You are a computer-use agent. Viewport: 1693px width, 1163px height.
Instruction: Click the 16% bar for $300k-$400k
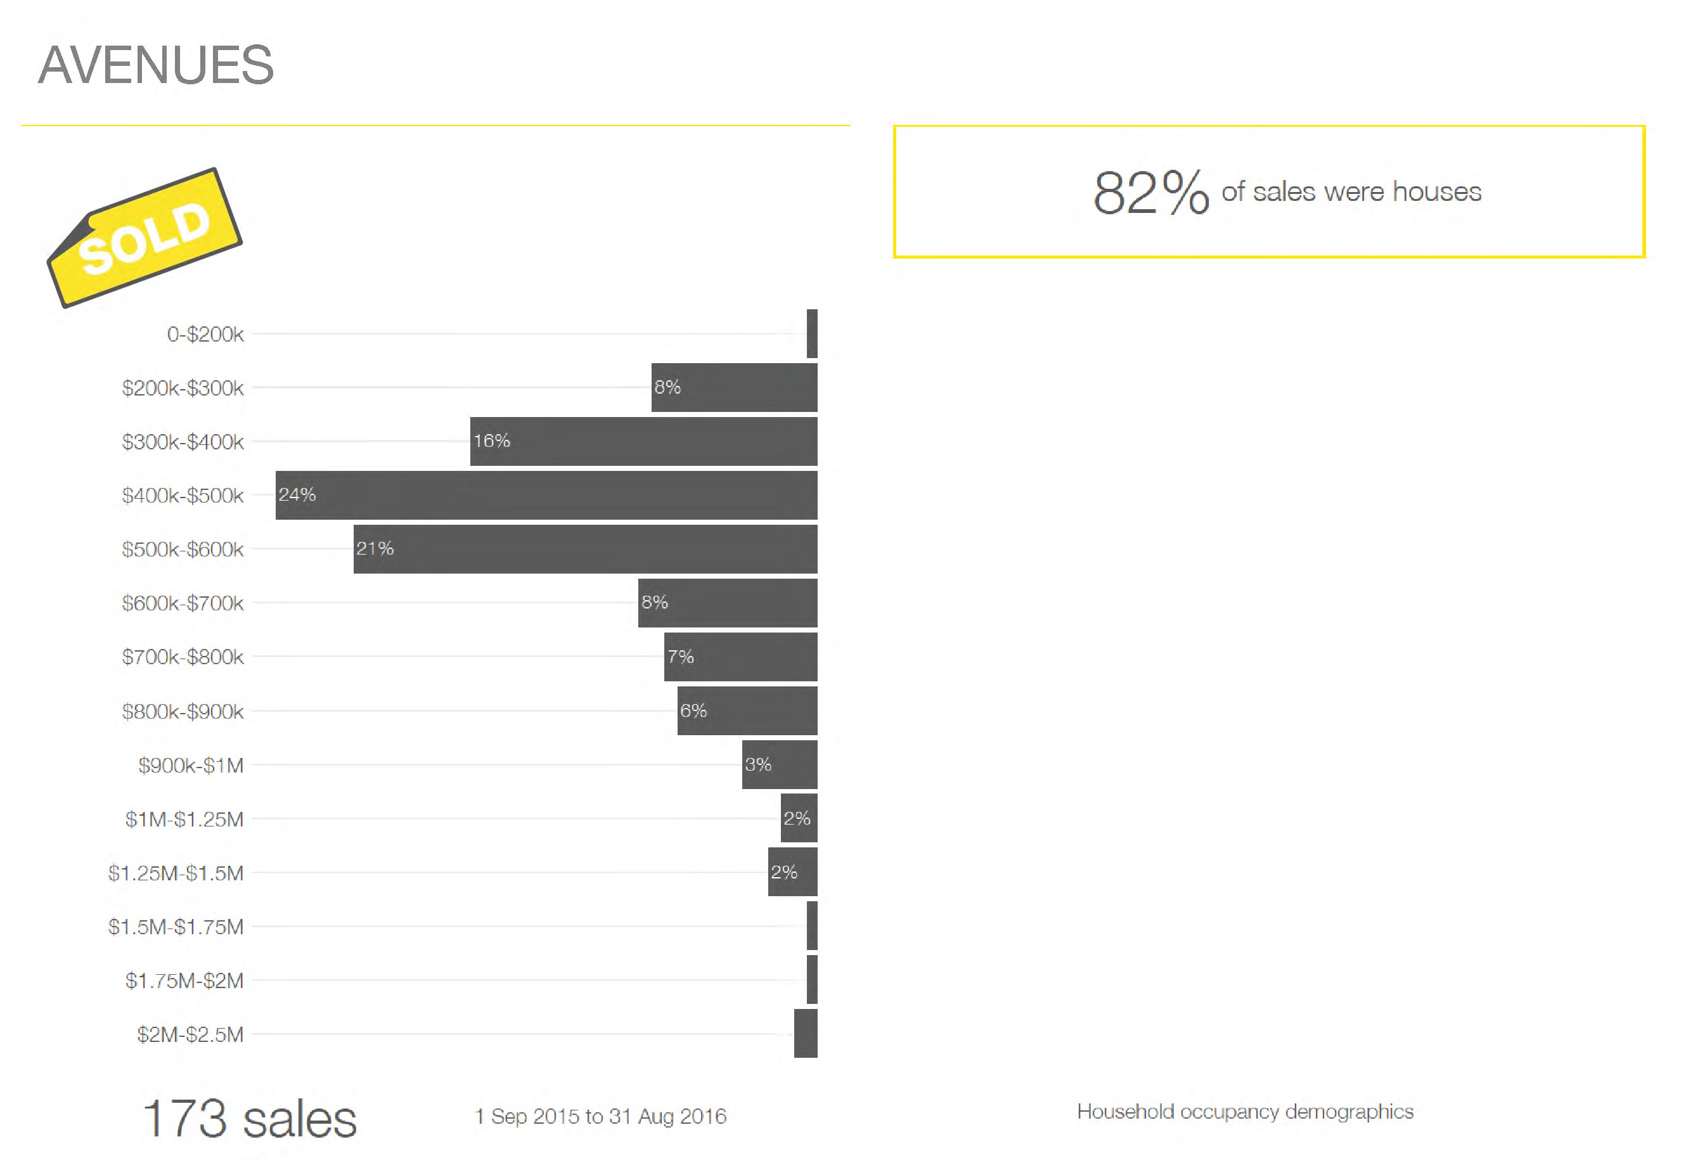(x=643, y=442)
